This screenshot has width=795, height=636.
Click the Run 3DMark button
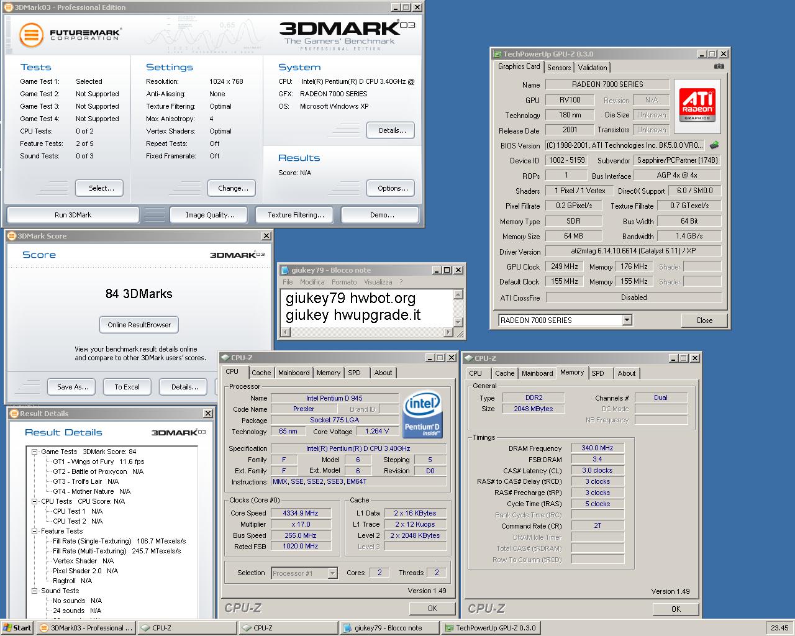[73, 215]
